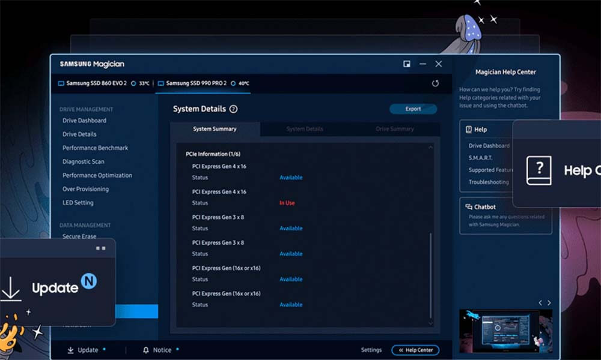Viewport: 601px width, 360px height.
Task: Open Performance Benchmark from the sidebar
Action: pyautogui.click(x=94, y=148)
